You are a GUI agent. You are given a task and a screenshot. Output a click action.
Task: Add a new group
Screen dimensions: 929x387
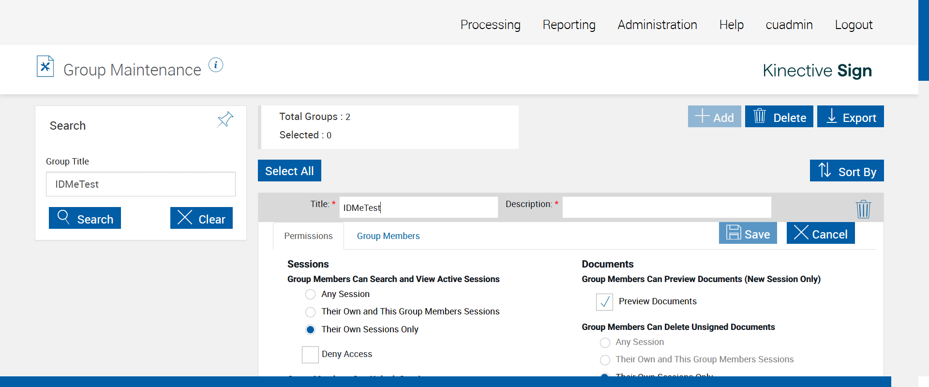pyautogui.click(x=714, y=117)
